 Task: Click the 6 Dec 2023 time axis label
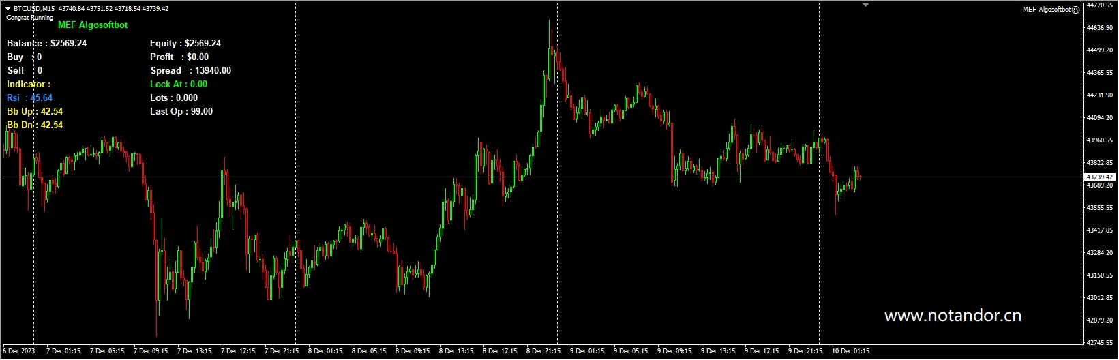[19, 351]
